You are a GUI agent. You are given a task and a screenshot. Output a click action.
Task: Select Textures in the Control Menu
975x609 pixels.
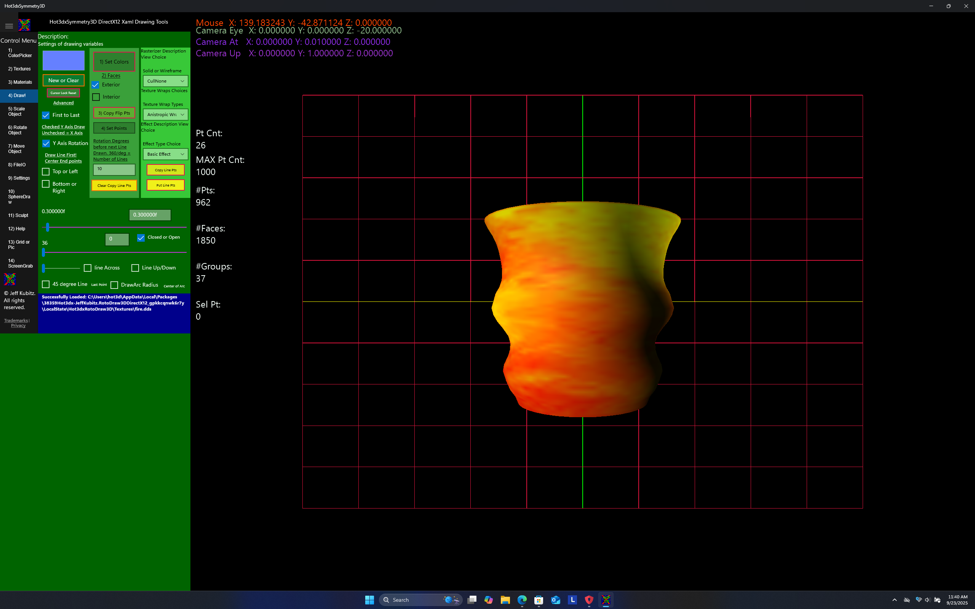pyautogui.click(x=19, y=69)
